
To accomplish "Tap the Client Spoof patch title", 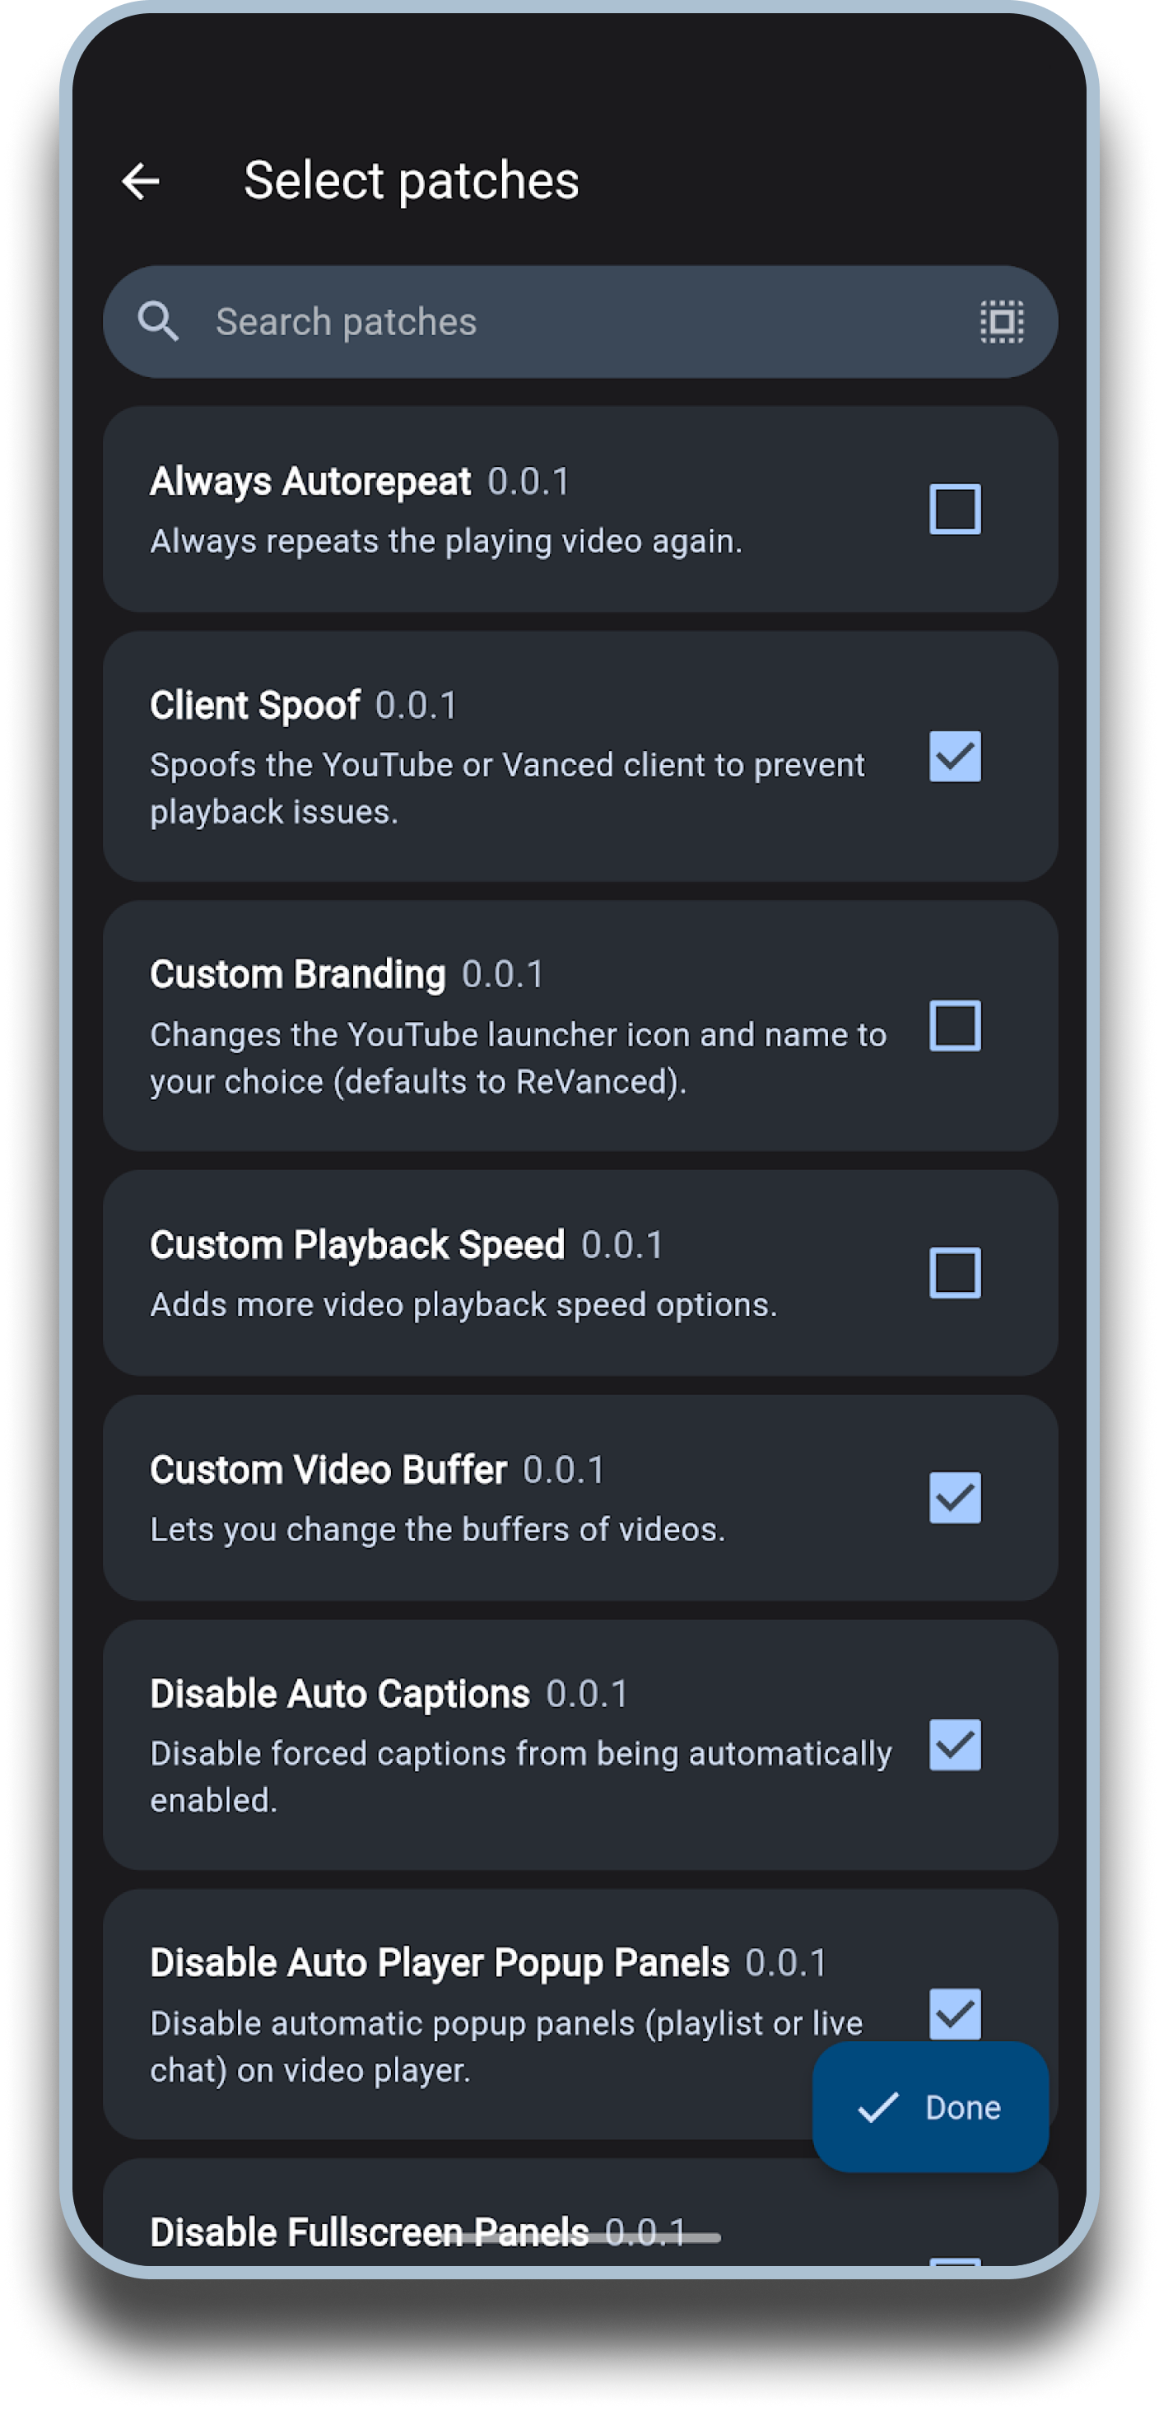I will click(255, 706).
